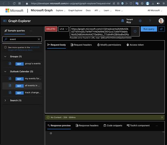Viewport: 167px width, 145px height.
Task: Open the DELETE HTTP method dropdown
Action: pos(51,29)
